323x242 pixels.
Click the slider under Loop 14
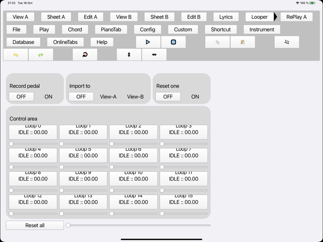coord(133,213)
